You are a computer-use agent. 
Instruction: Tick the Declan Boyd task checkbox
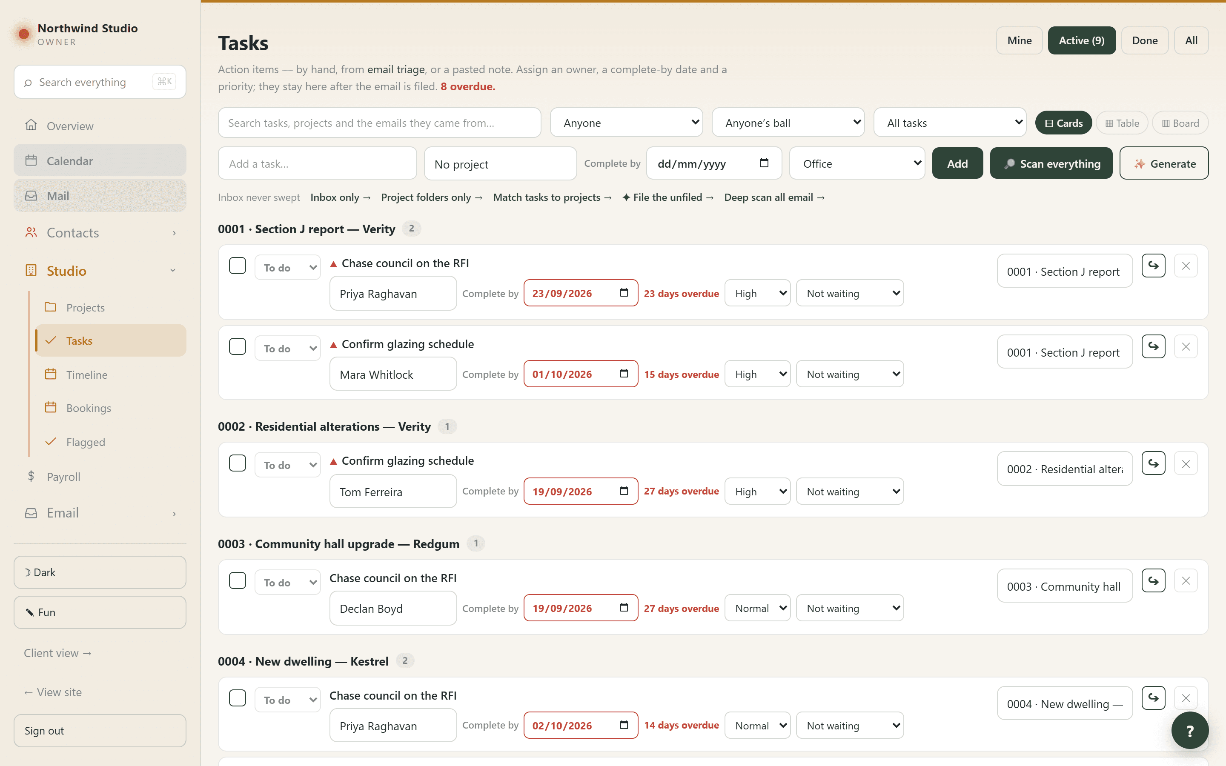(237, 580)
